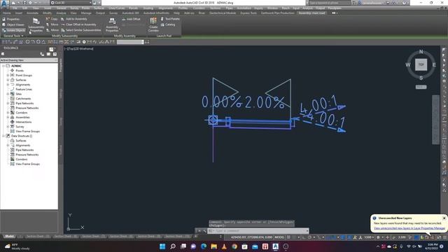This screenshot has width=448, height=252.
Task: Expand the Point Groups tree node
Action: [8, 75]
